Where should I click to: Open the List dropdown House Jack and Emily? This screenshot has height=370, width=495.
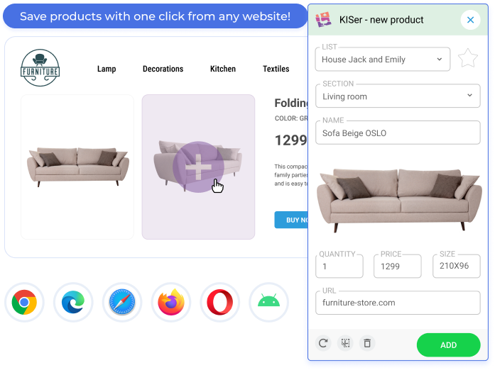(x=383, y=60)
